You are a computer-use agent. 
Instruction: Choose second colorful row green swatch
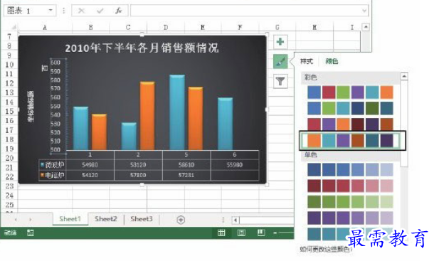pyautogui.click(x=329, y=108)
